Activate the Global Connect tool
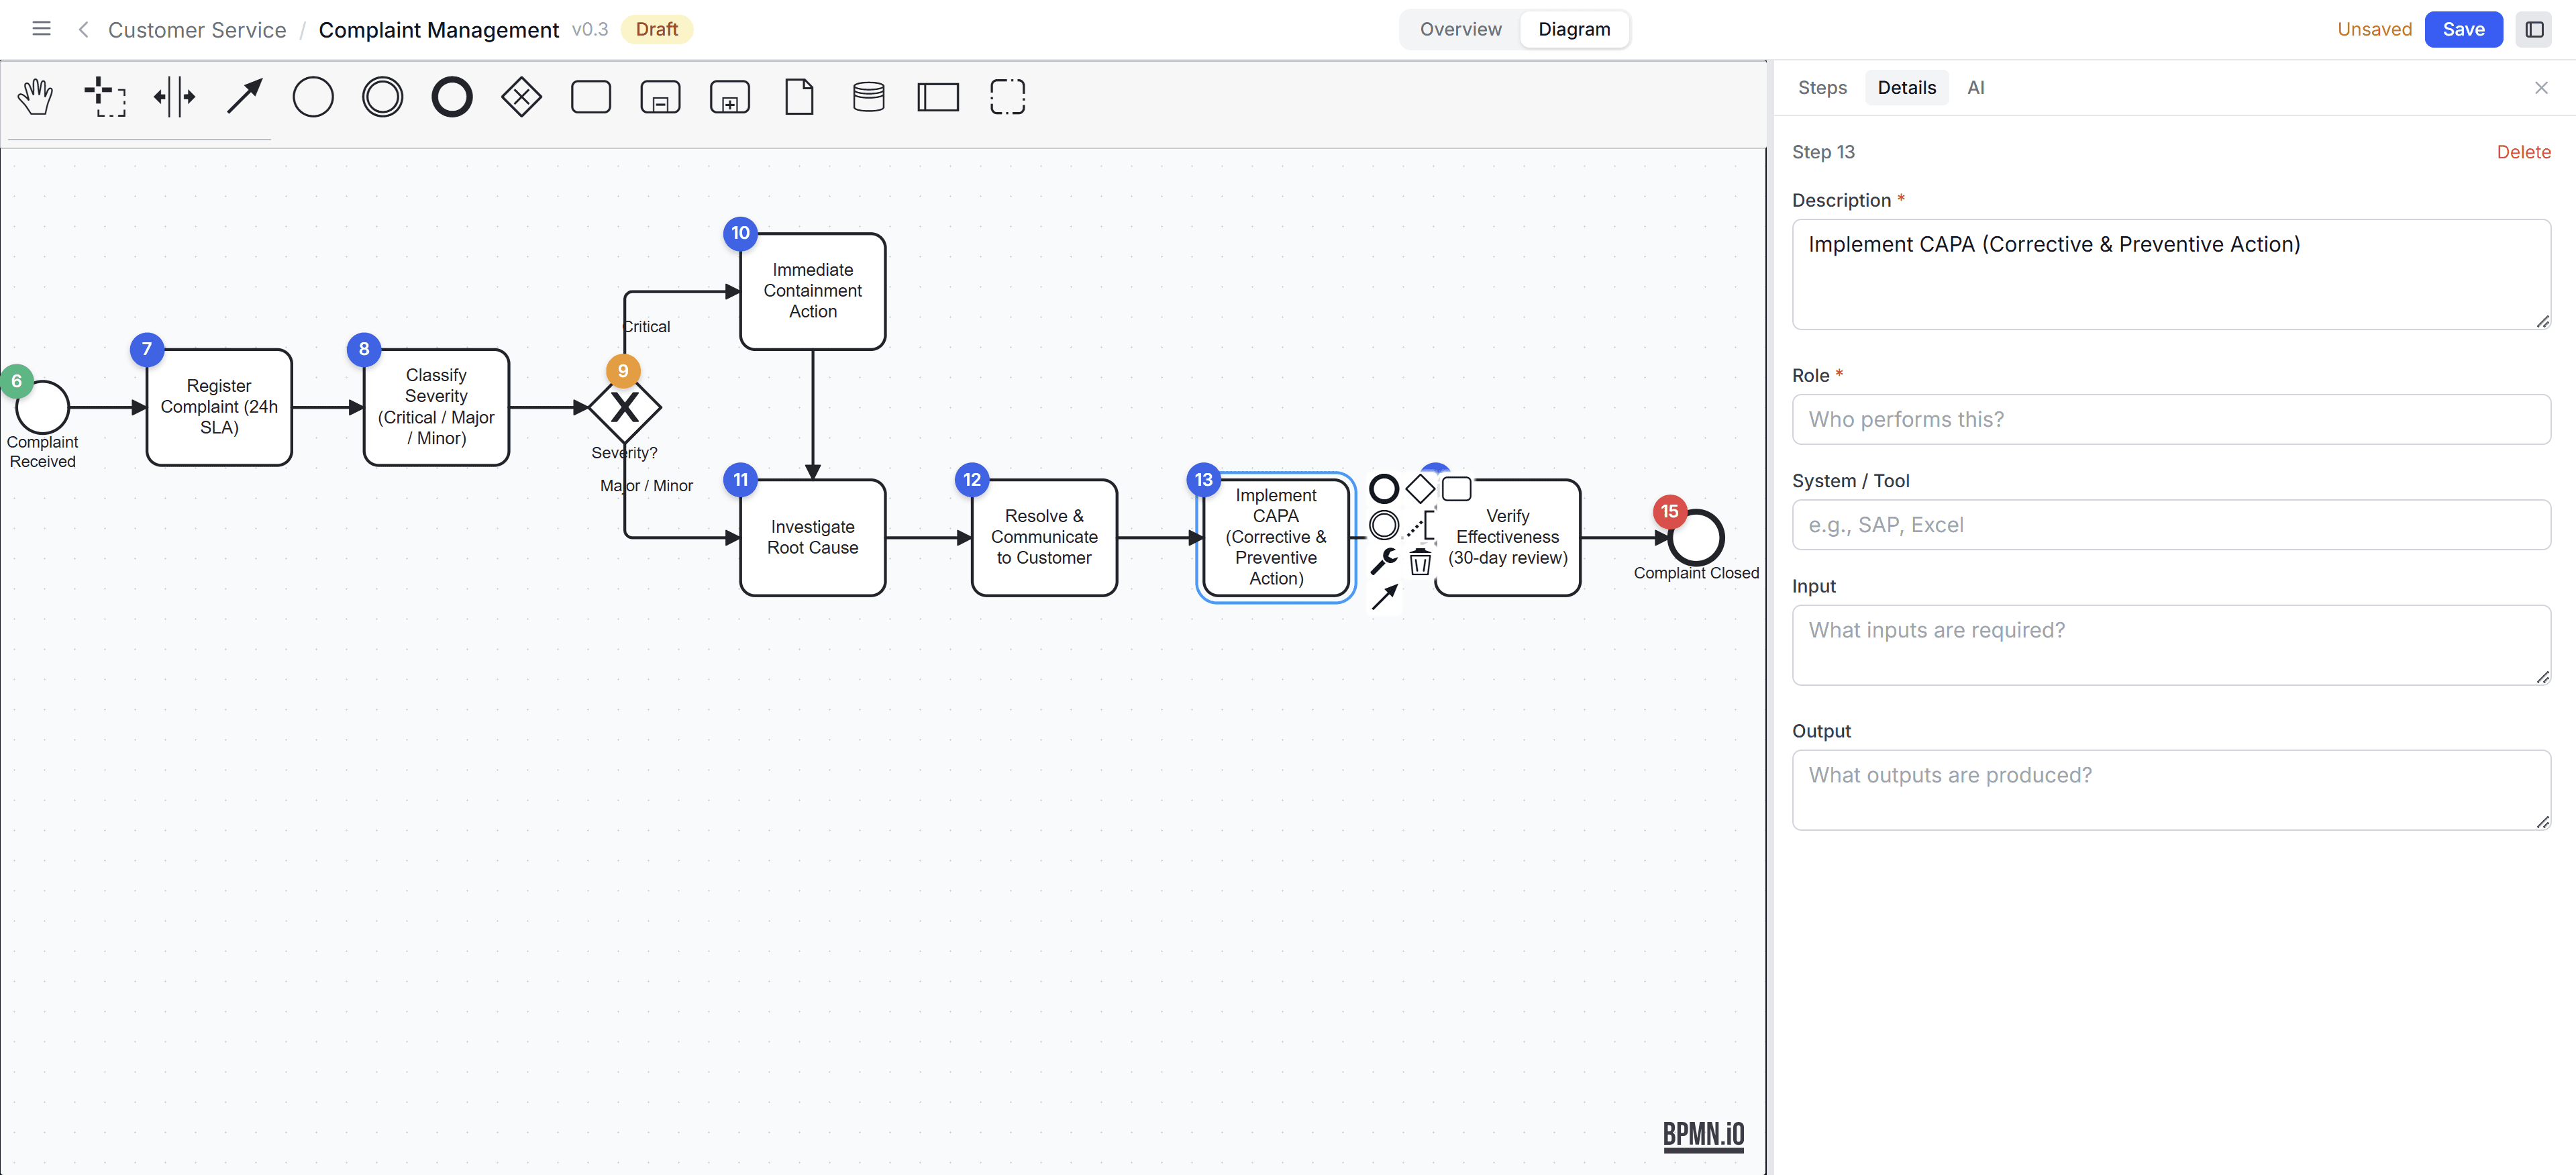This screenshot has height=1175, width=2576. (243, 96)
